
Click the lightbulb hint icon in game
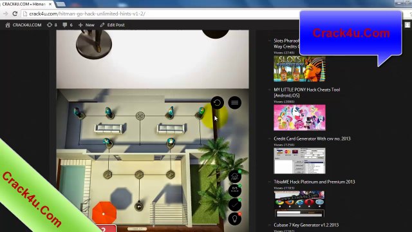coord(234,218)
